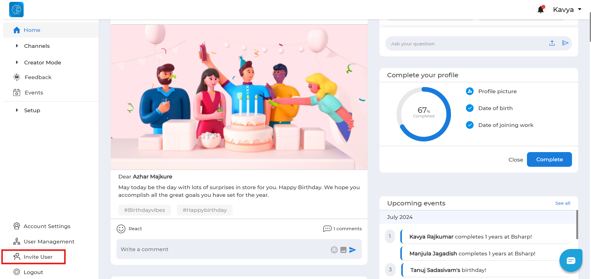591x279 pixels.
Task: Open Kavya Rajkumar anniversary event
Action: click(x=485, y=237)
